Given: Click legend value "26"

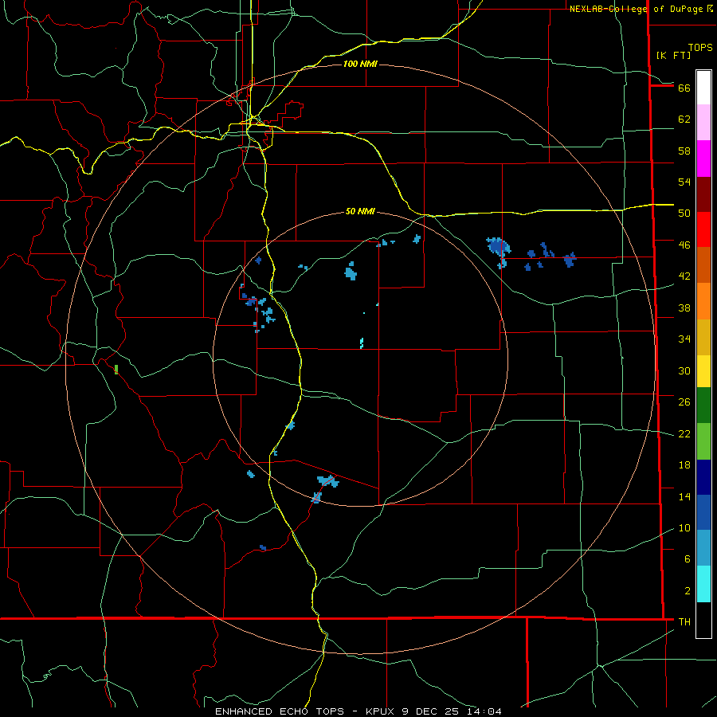Looking at the screenshot, I should (684, 402).
